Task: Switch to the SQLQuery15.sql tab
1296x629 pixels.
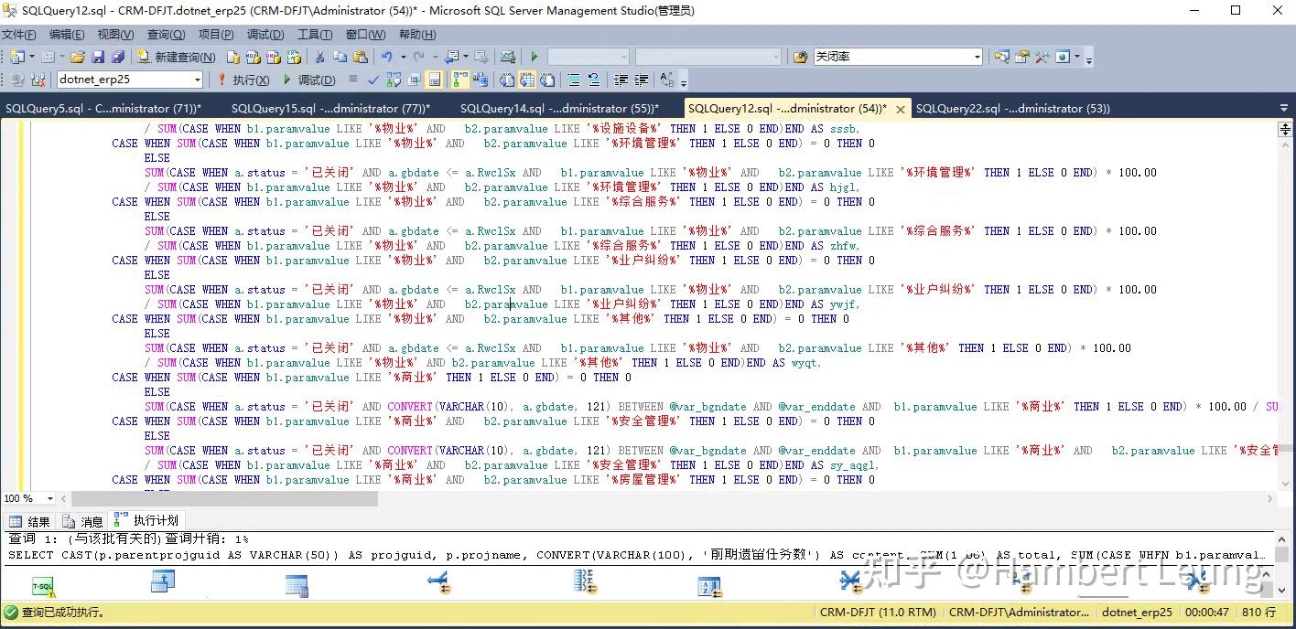Action: 329,108
